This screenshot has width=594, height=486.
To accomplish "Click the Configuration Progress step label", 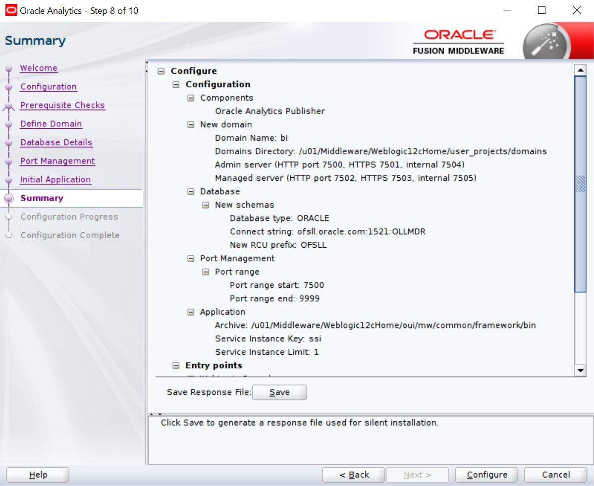I will point(69,216).
